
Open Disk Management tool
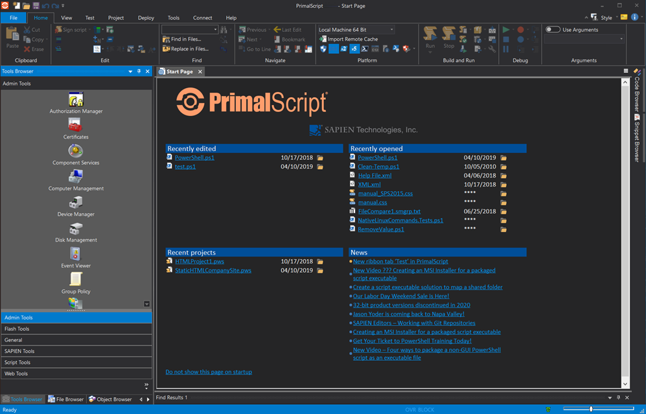(76, 231)
